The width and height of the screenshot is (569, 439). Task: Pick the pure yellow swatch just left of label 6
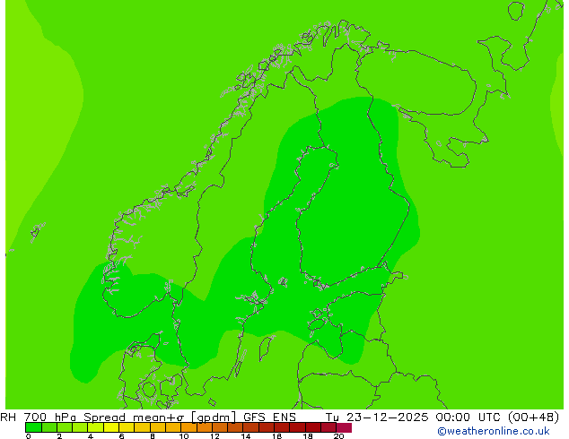pyautogui.click(x=111, y=427)
